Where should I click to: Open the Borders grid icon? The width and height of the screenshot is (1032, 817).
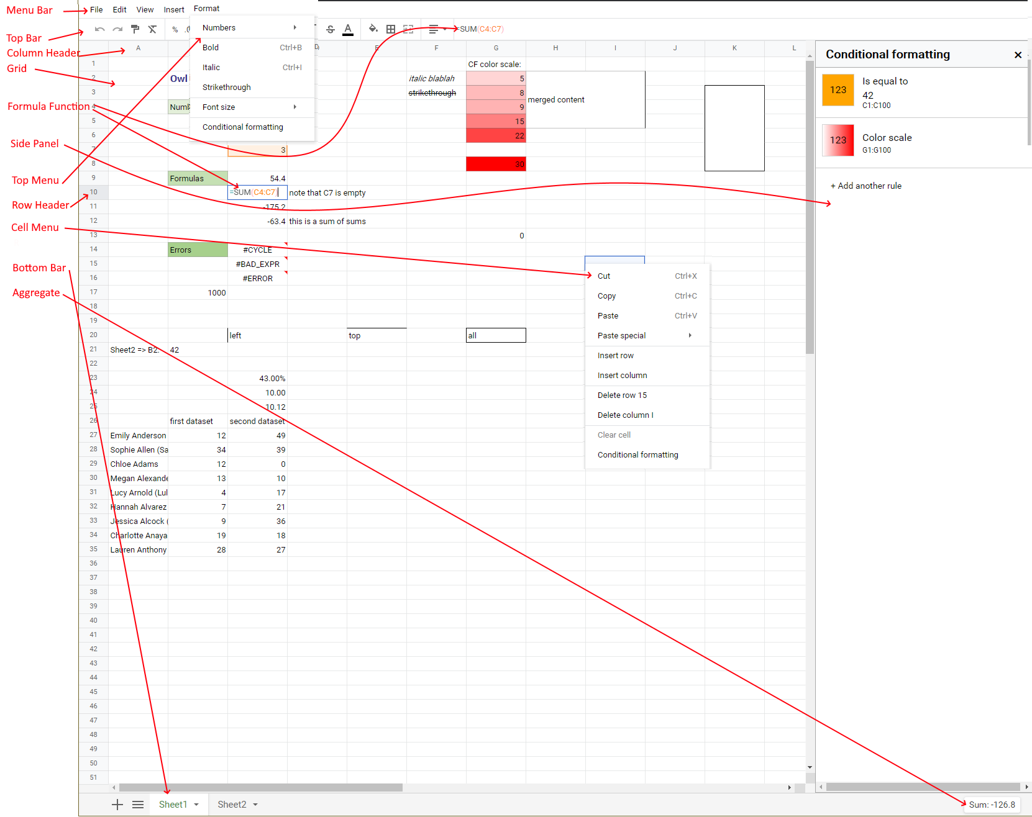click(391, 29)
